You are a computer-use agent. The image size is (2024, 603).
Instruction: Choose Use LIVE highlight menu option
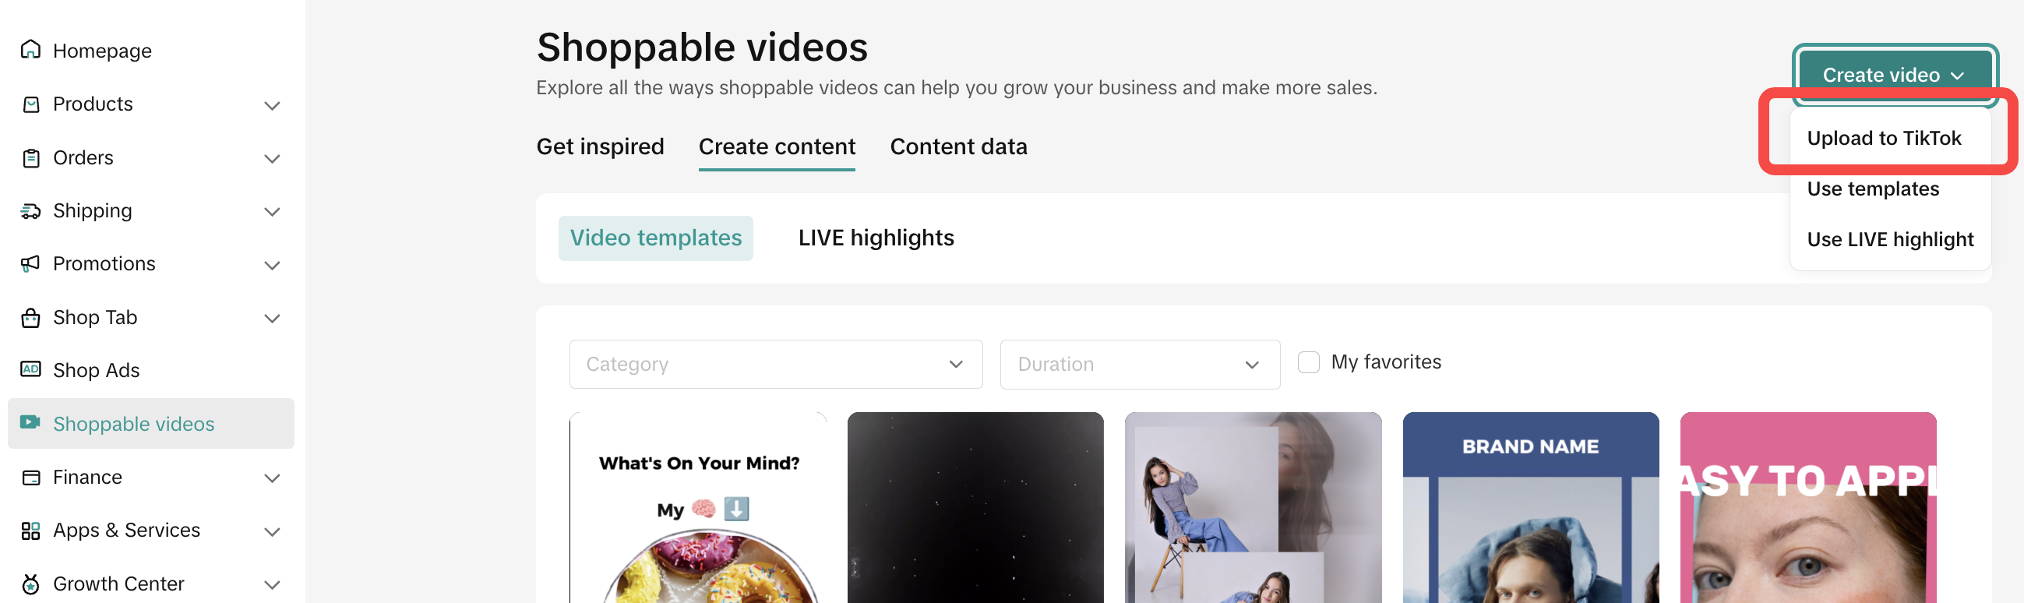pyautogui.click(x=1889, y=240)
